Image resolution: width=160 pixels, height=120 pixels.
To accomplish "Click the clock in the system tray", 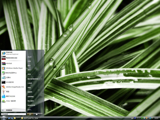I will coord(156,118).
